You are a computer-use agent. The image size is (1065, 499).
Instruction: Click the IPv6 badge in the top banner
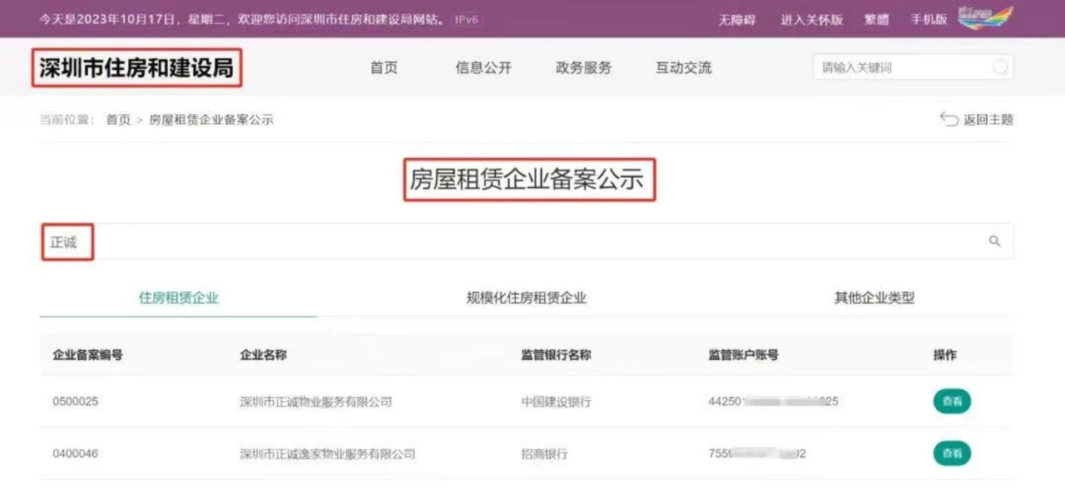tap(467, 19)
